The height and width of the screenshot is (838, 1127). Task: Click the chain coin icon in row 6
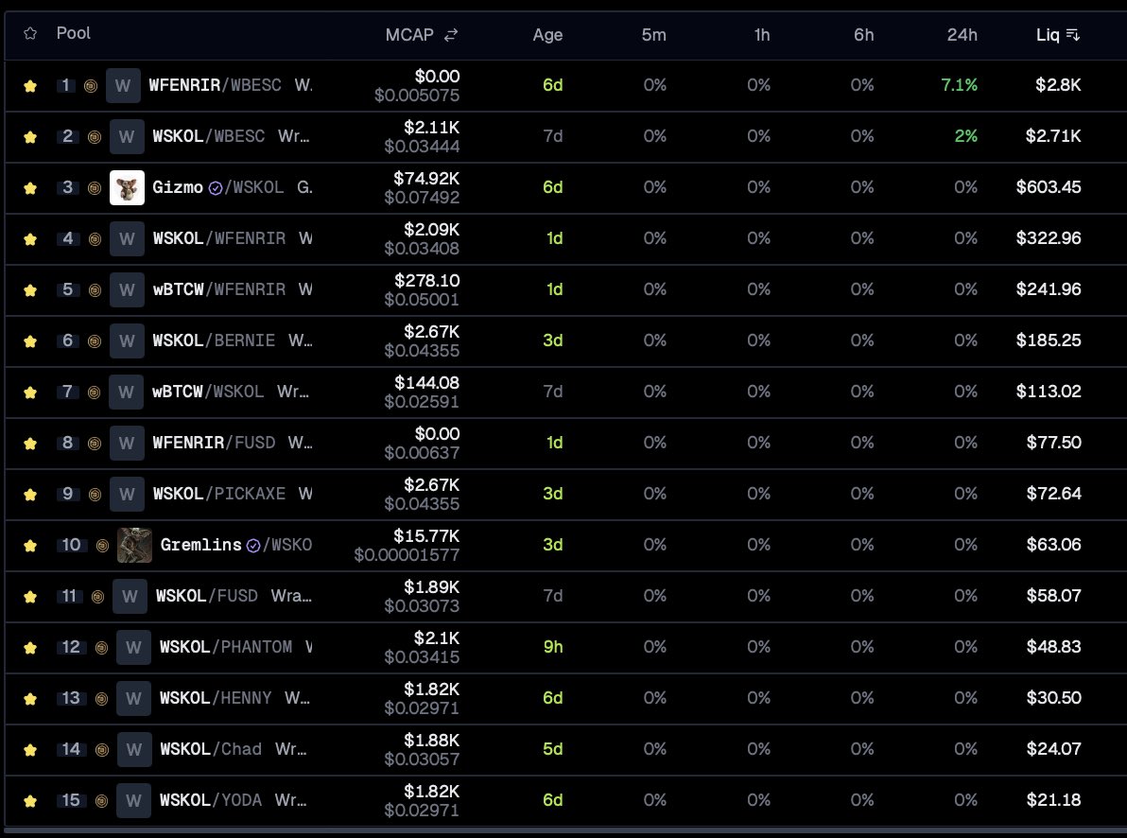click(x=95, y=340)
